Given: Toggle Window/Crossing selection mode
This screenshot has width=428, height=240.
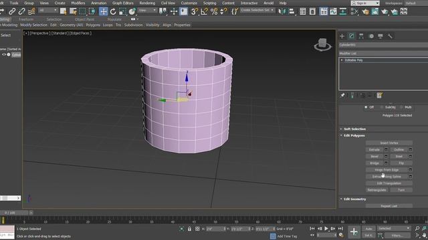Looking at the screenshot, I should point(92,11).
